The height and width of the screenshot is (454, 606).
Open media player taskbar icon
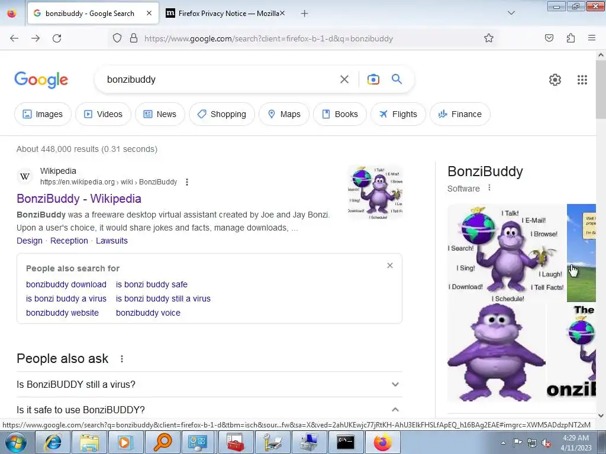pos(126,442)
